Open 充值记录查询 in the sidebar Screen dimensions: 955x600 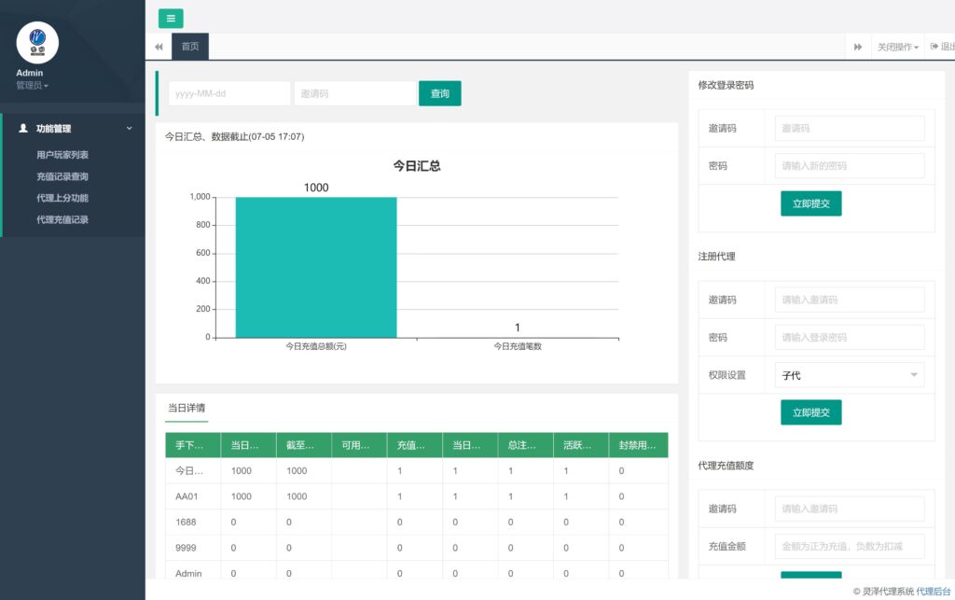(62, 176)
